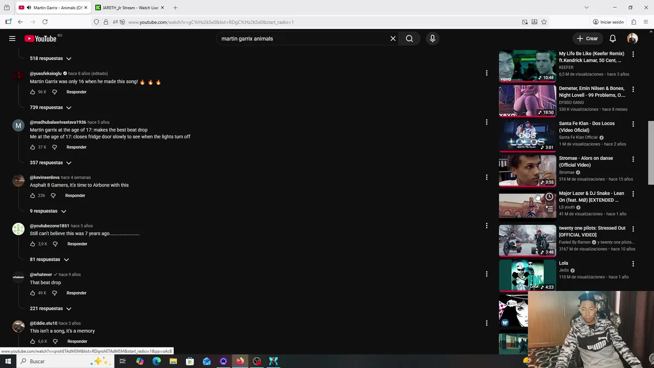This screenshot has width=654, height=368.
Task: Like the @yusufeksioglu comment
Action: coord(33,92)
